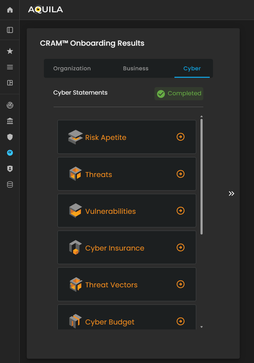The width and height of the screenshot is (254, 363).
Task: Switch to the Organization tab
Action: 72,69
